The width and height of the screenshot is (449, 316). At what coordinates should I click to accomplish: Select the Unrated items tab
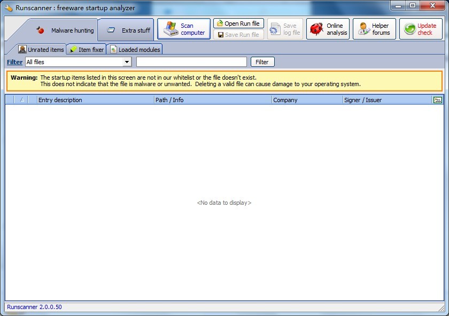[41, 50]
